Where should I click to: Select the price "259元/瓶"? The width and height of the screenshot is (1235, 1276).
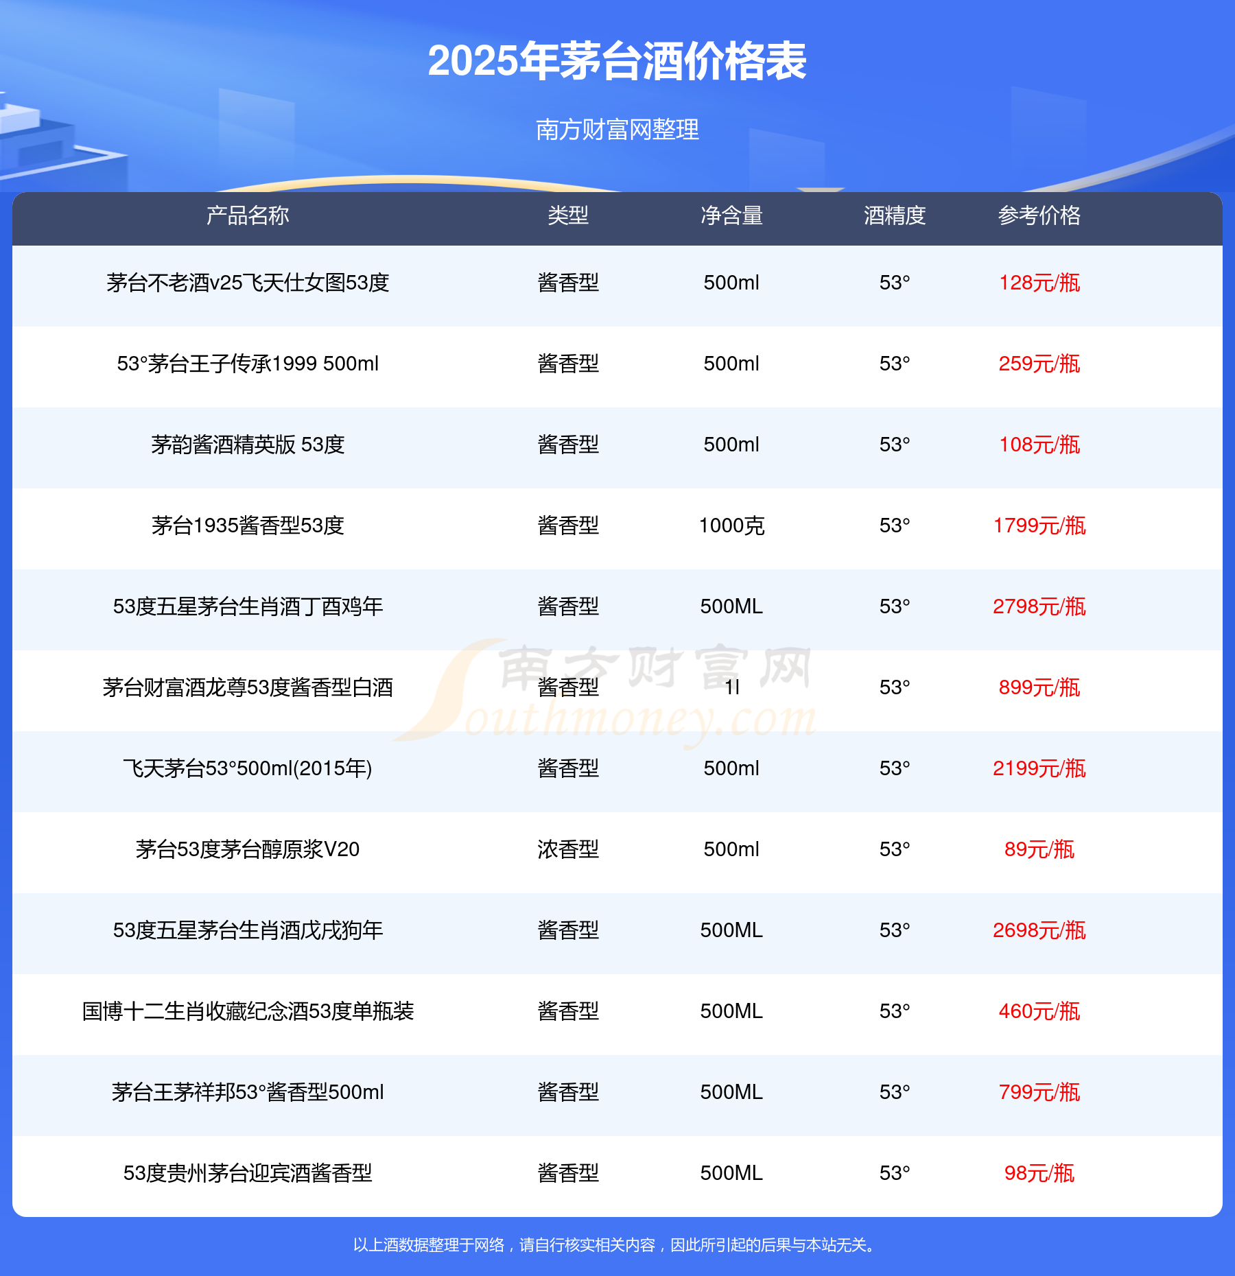1039,364
